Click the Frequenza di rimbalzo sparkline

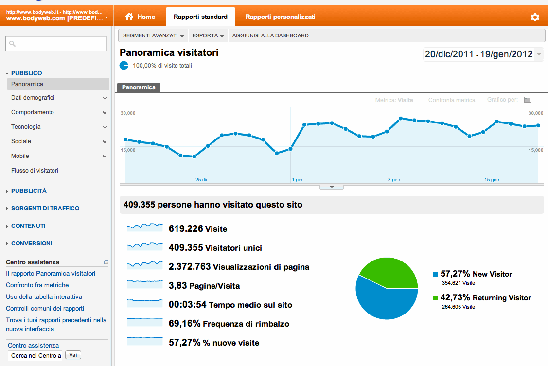(144, 323)
